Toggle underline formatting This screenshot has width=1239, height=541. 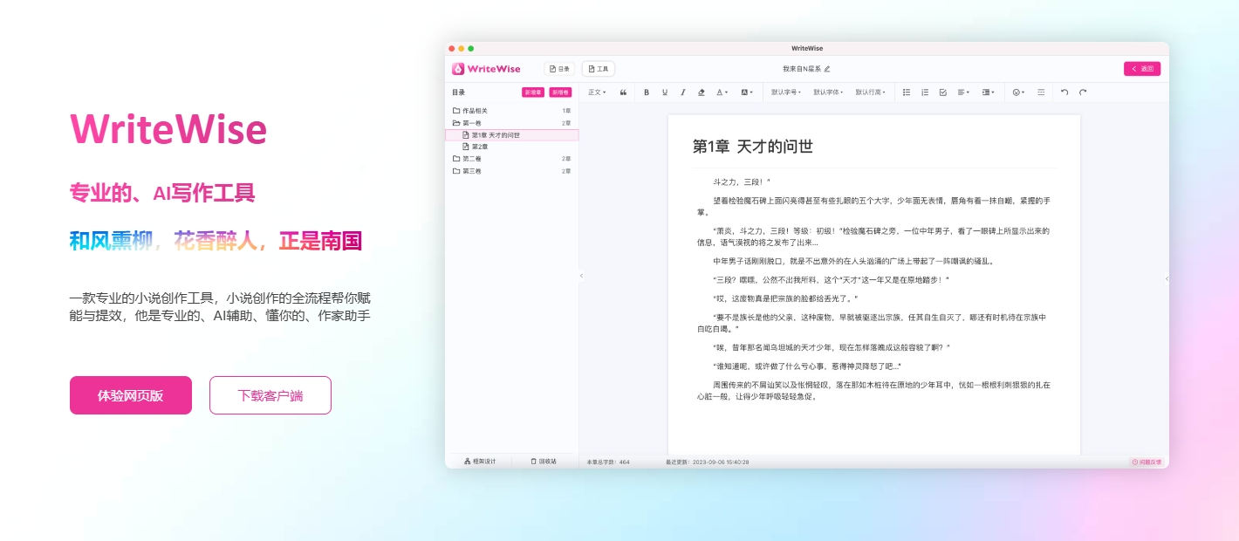pos(665,92)
